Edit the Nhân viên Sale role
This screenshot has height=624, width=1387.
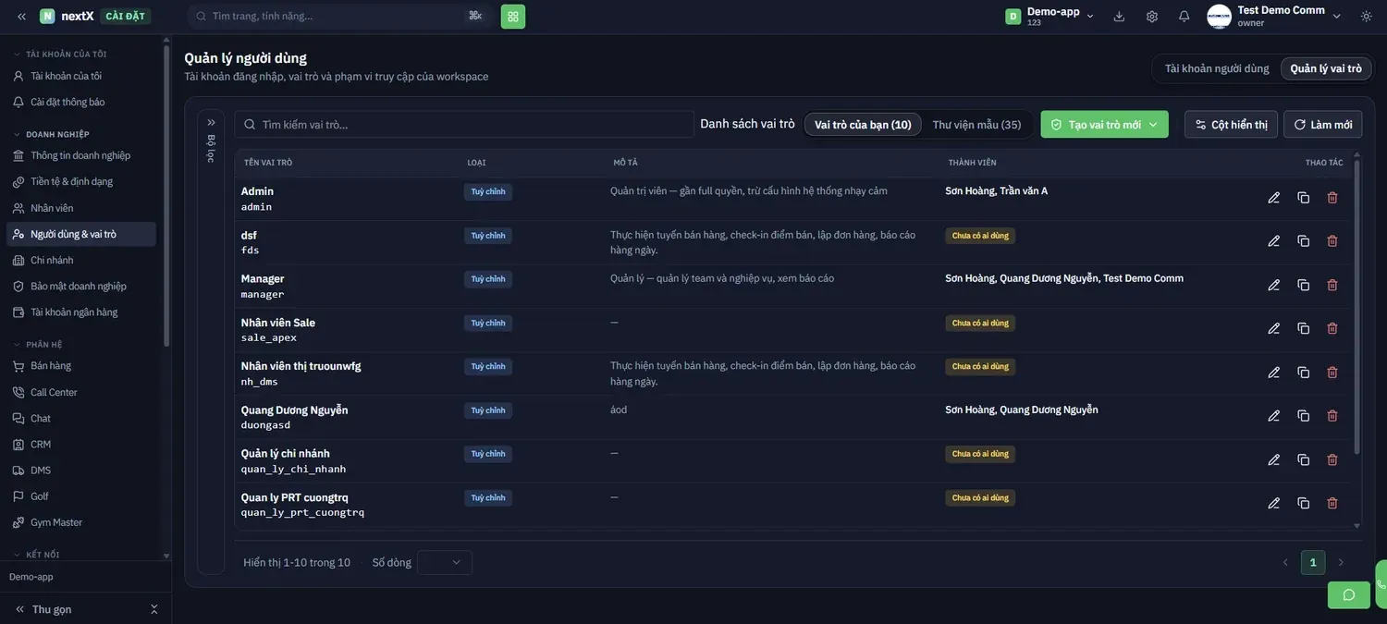(x=1273, y=328)
